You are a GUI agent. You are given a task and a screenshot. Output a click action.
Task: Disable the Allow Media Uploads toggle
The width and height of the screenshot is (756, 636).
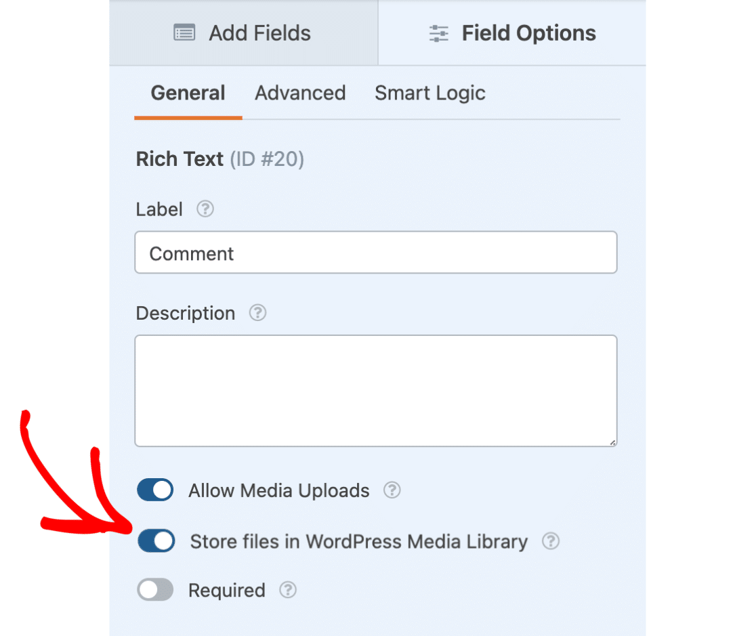tap(155, 490)
